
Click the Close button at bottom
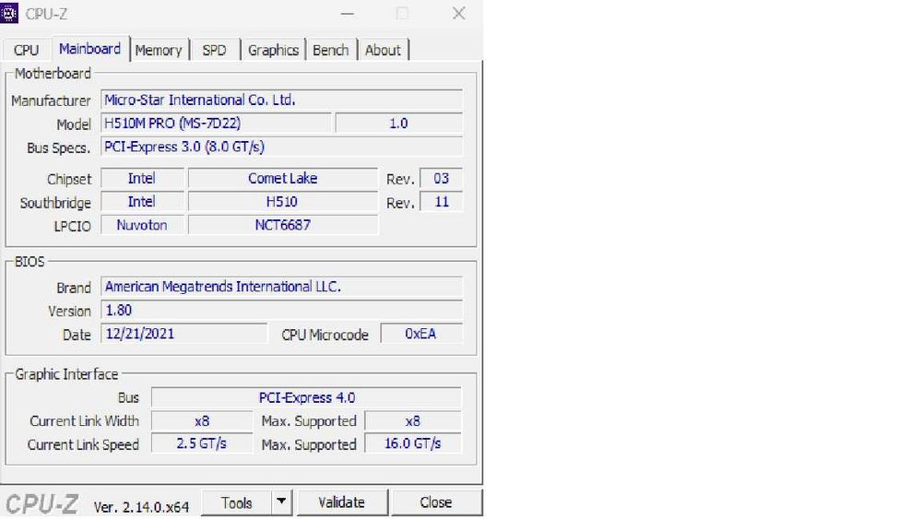pyautogui.click(x=436, y=502)
